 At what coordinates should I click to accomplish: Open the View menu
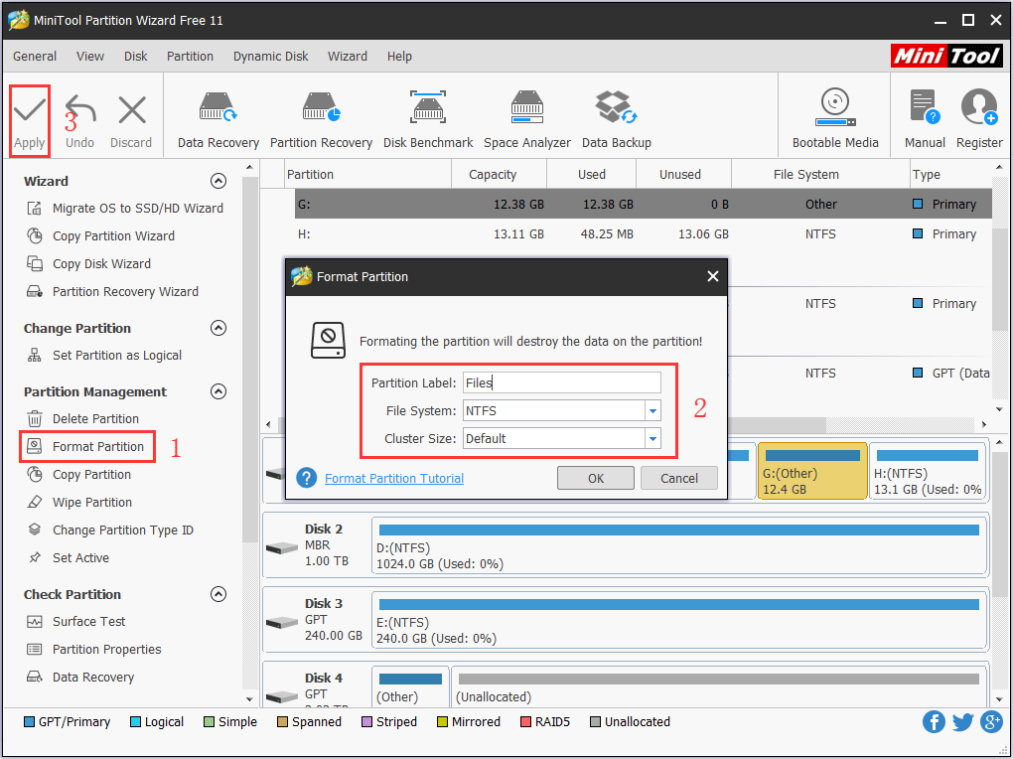pyautogui.click(x=89, y=57)
